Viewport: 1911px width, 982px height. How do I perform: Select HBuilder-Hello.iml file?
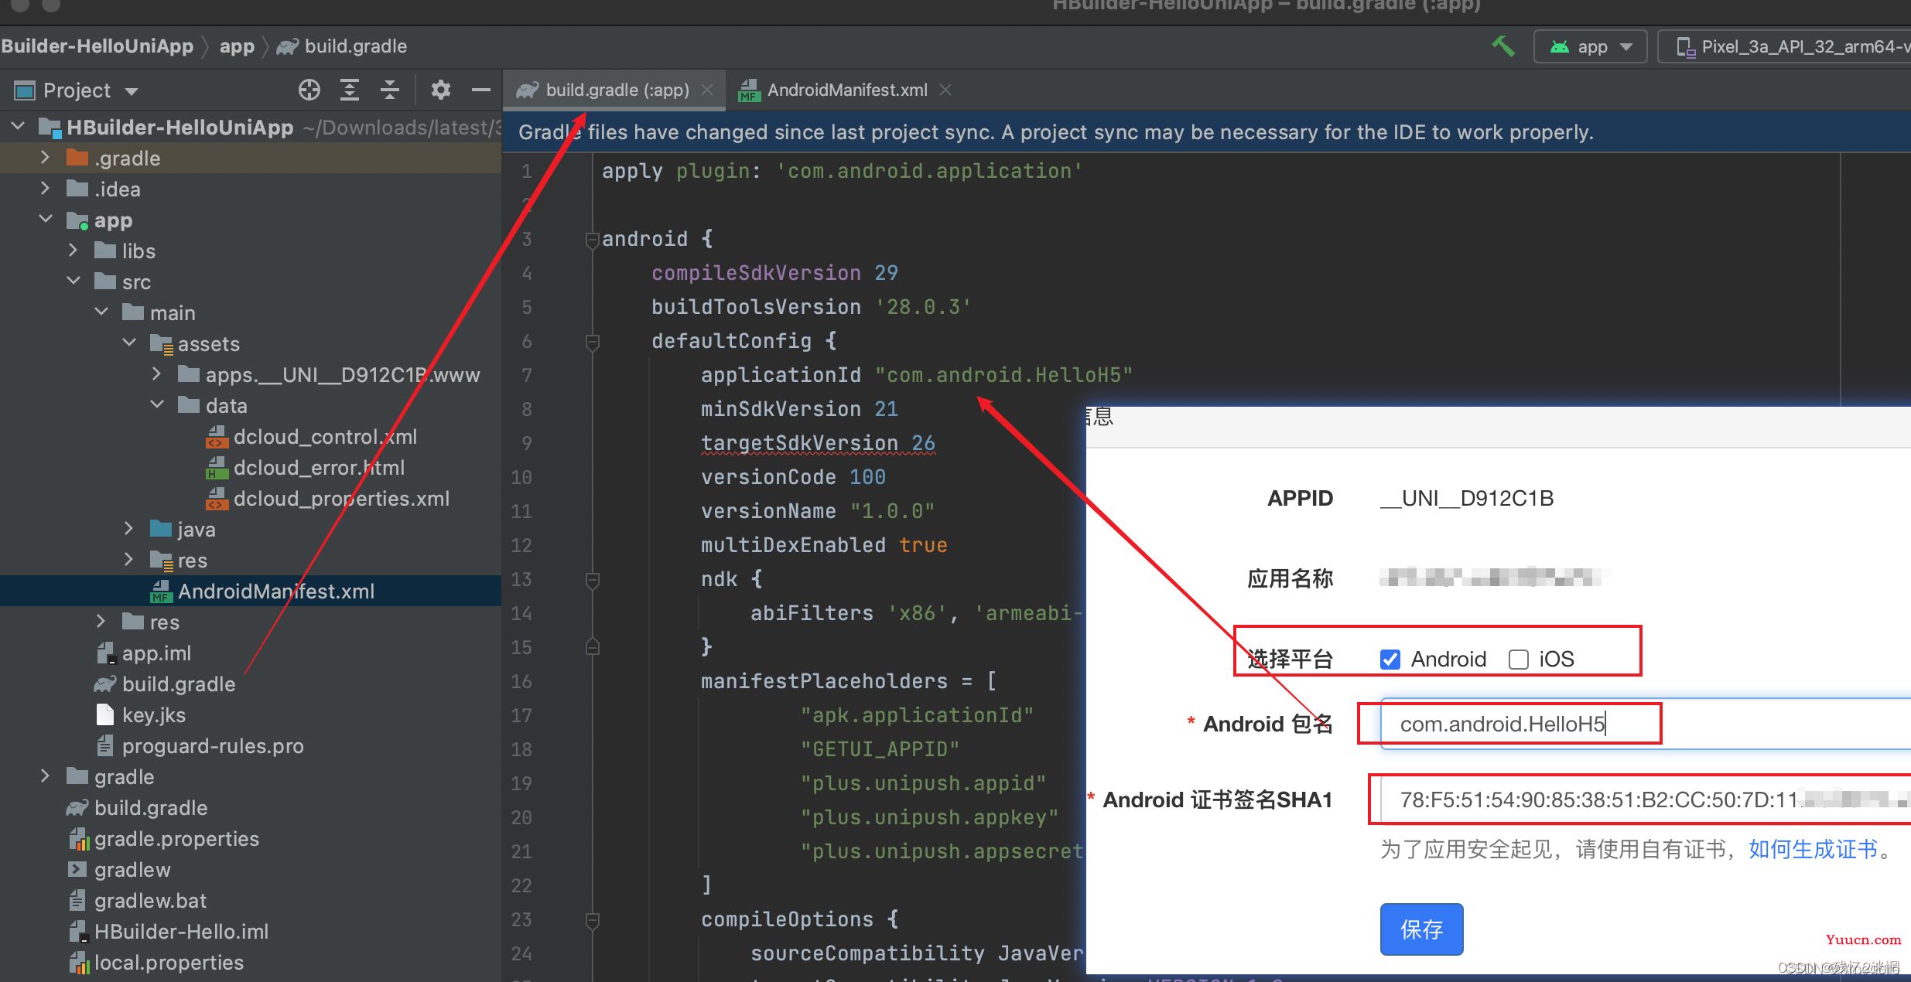169,932
